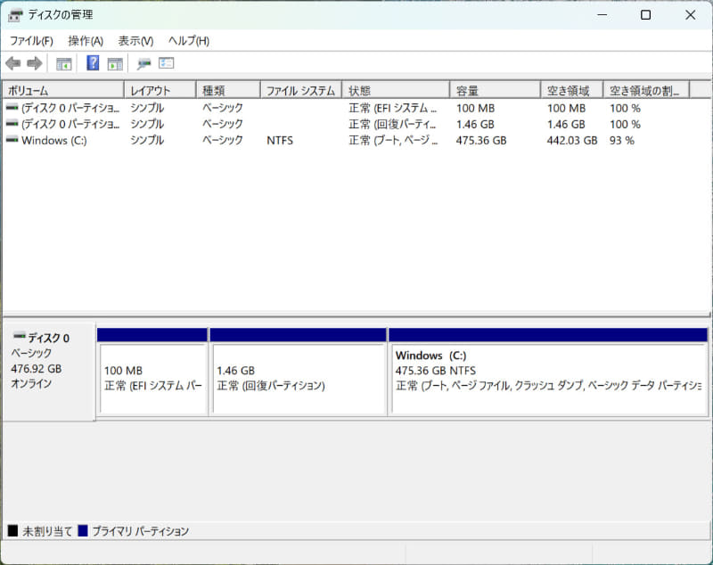Open the 操作(A) menu
The width and height of the screenshot is (713, 565).
[86, 41]
